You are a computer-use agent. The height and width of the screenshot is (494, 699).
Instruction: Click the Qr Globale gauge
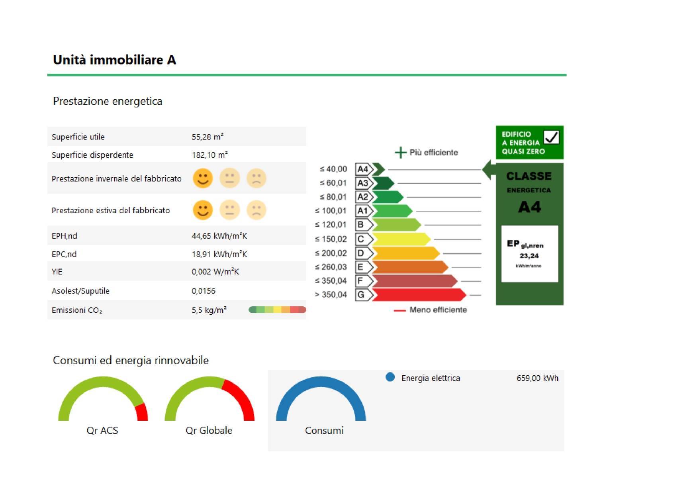click(210, 398)
